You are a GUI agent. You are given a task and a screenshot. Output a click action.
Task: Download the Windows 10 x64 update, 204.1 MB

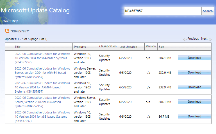click(x=194, y=58)
